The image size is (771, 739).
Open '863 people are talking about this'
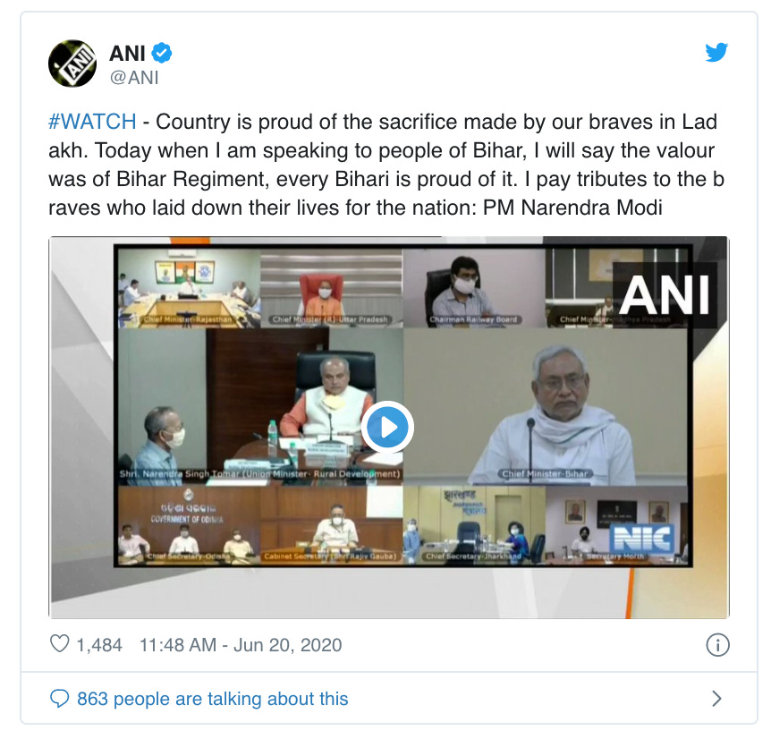click(212, 699)
